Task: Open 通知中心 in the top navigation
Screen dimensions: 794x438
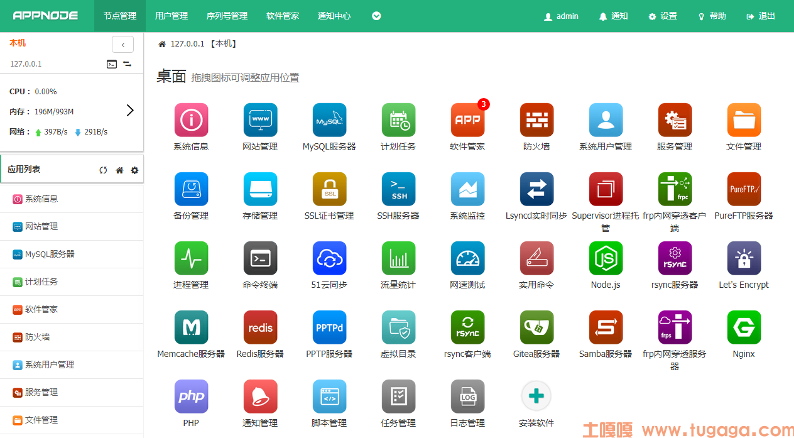Action: tap(334, 16)
